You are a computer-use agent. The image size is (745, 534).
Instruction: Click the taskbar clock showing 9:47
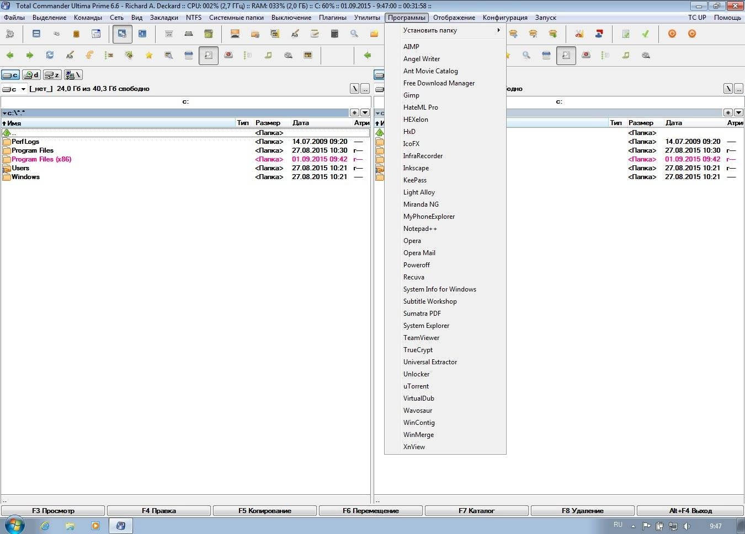coord(716,526)
